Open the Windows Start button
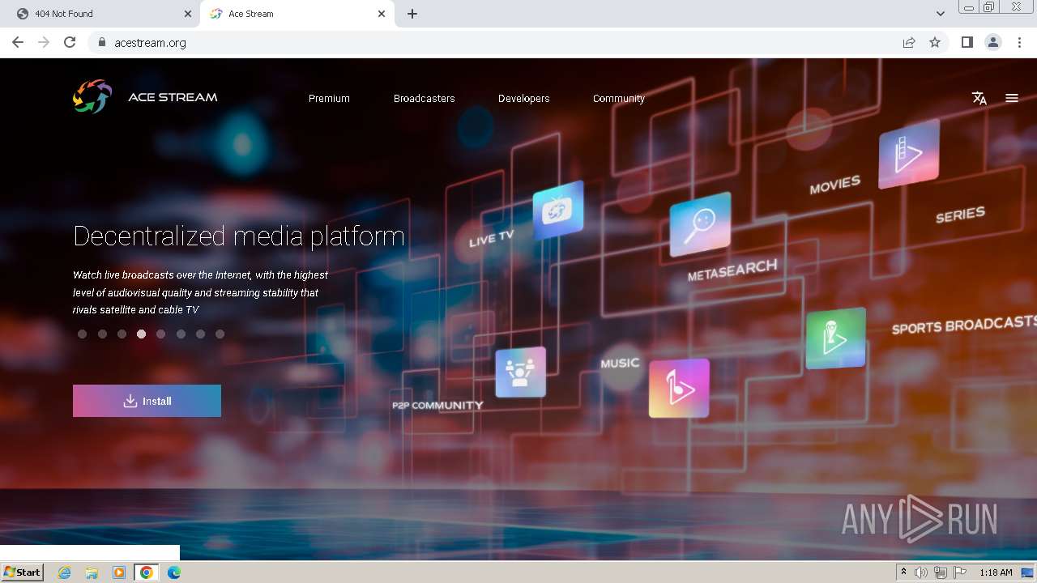The width and height of the screenshot is (1037, 583). pos(23,572)
